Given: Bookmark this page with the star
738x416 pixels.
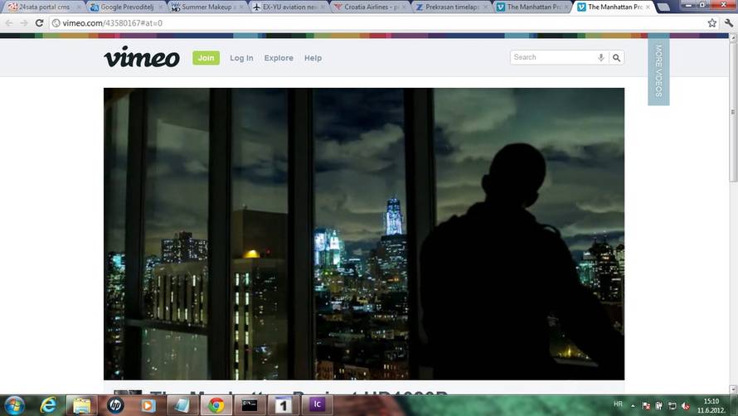Looking at the screenshot, I should pos(711,22).
